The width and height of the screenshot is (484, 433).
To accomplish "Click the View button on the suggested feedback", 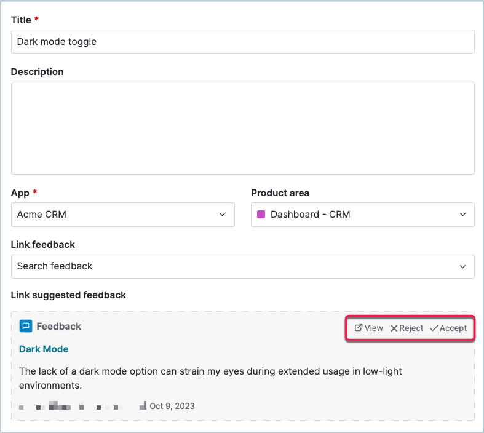I will pyautogui.click(x=368, y=328).
